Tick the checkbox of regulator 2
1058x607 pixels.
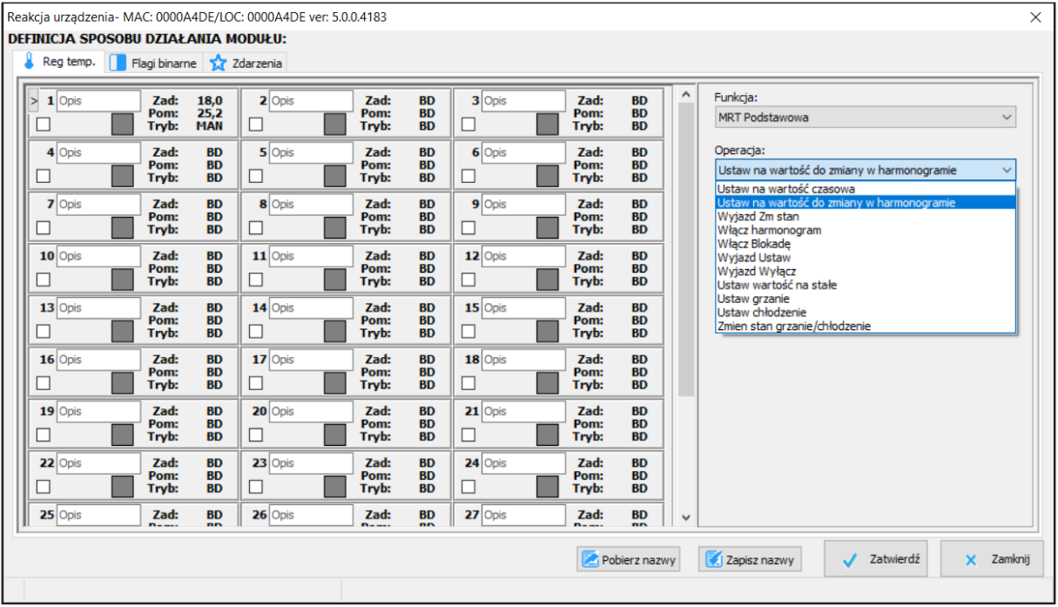click(x=255, y=125)
